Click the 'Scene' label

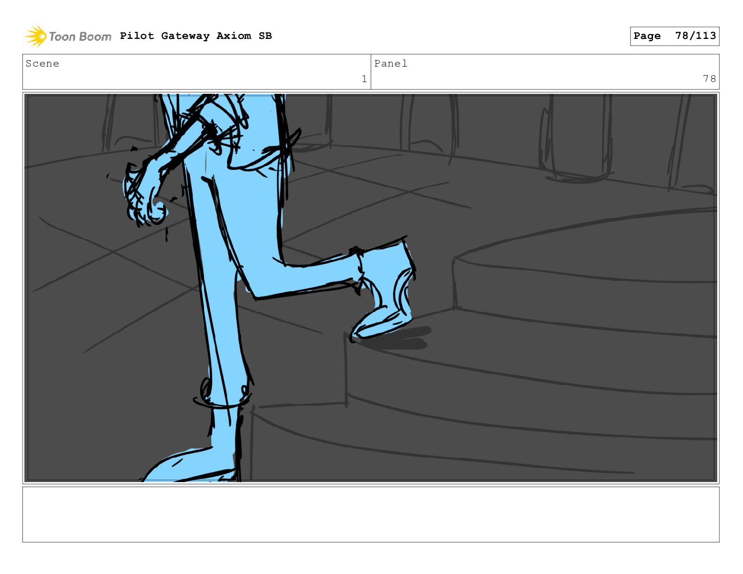pos(42,64)
